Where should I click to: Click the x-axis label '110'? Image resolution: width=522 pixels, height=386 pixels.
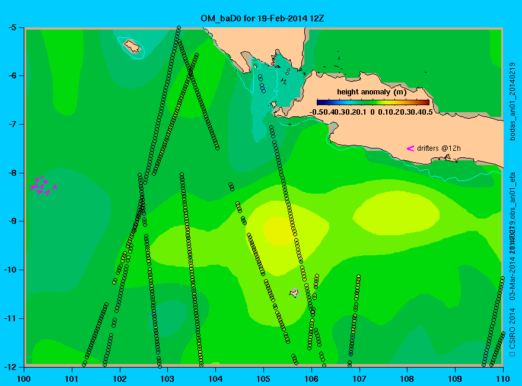pos(503,379)
